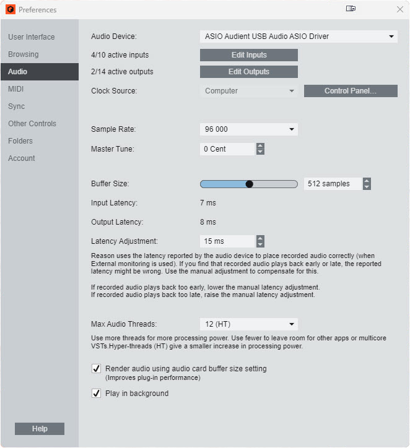Click the Buffer Size slider handle
This screenshot has height=448, width=410.
pos(249,184)
